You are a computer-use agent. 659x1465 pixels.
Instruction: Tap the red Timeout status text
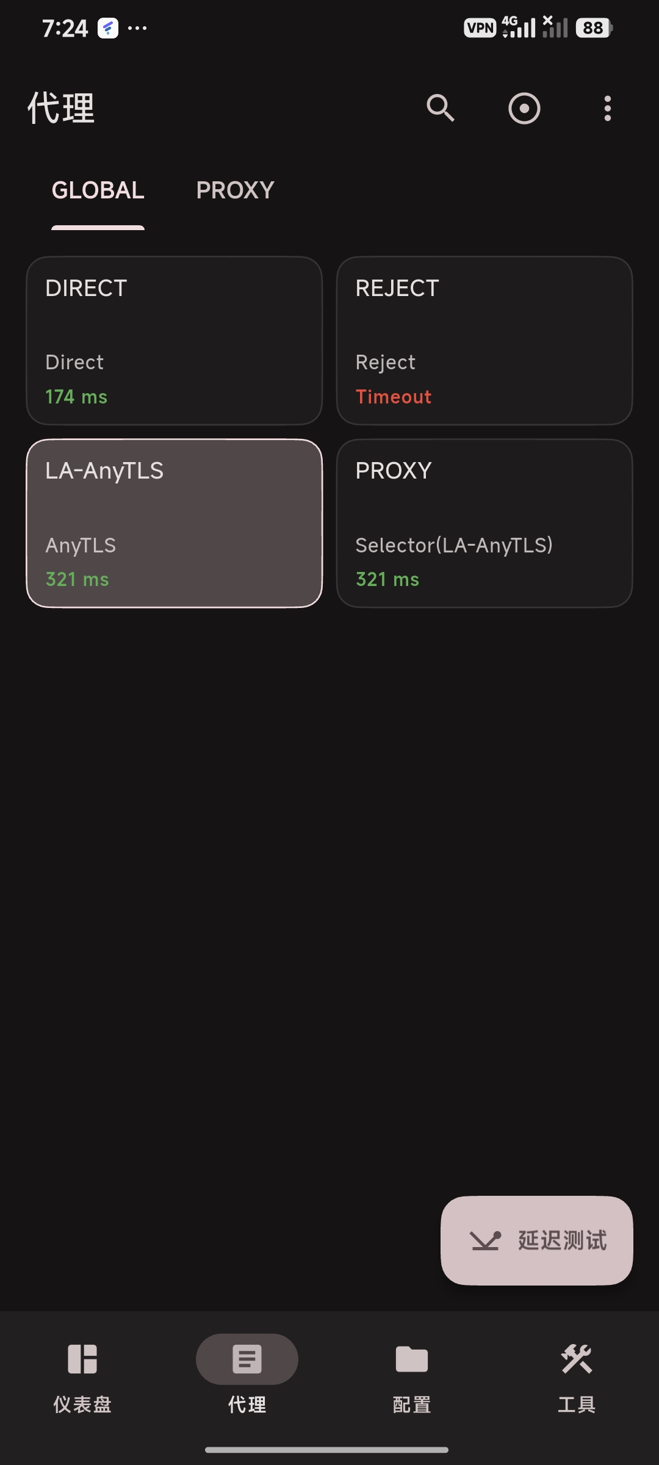pos(394,397)
